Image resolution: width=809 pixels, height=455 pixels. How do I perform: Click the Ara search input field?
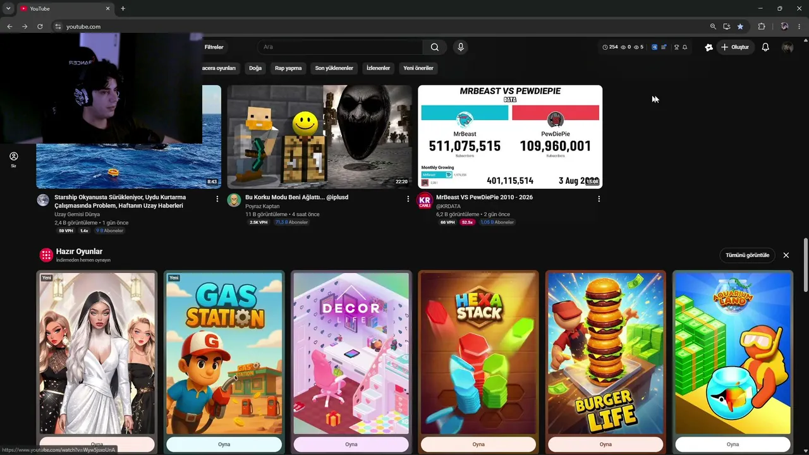(x=340, y=47)
